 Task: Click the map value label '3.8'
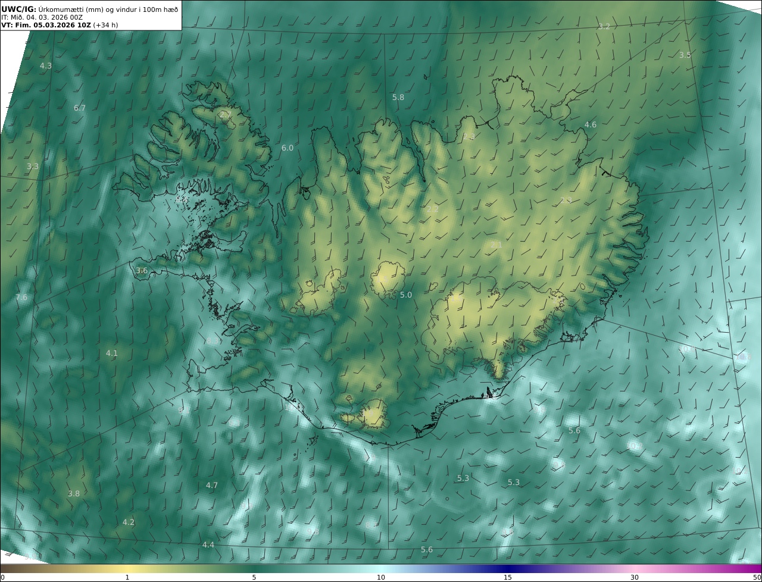point(74,493)
